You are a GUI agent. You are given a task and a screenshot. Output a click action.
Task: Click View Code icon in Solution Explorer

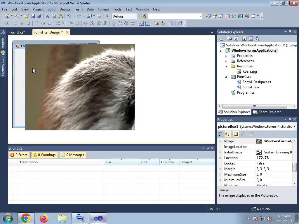point(244,39)
